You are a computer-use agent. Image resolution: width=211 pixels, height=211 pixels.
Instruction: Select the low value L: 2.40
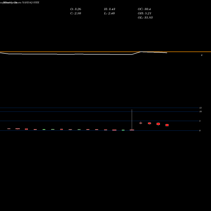click(x=109, y=13)
